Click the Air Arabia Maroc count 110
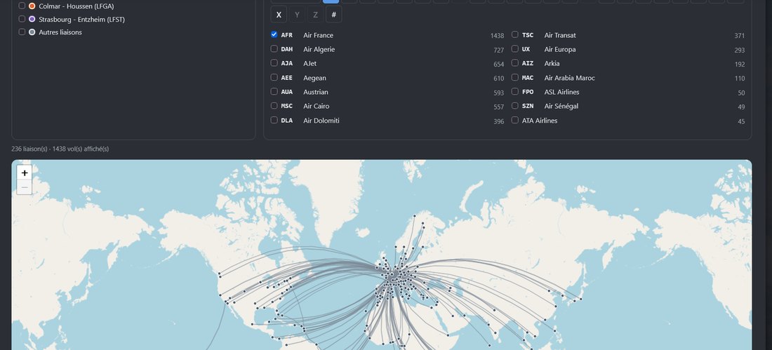This screenshot has width=772, height=350. tap(740, 79)
